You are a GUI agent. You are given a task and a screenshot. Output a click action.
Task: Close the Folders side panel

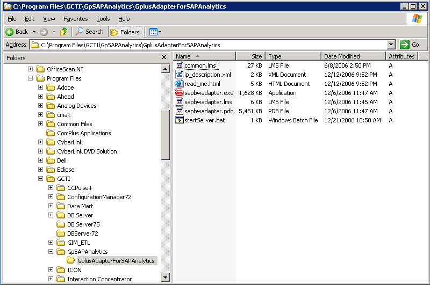[164, 57]
